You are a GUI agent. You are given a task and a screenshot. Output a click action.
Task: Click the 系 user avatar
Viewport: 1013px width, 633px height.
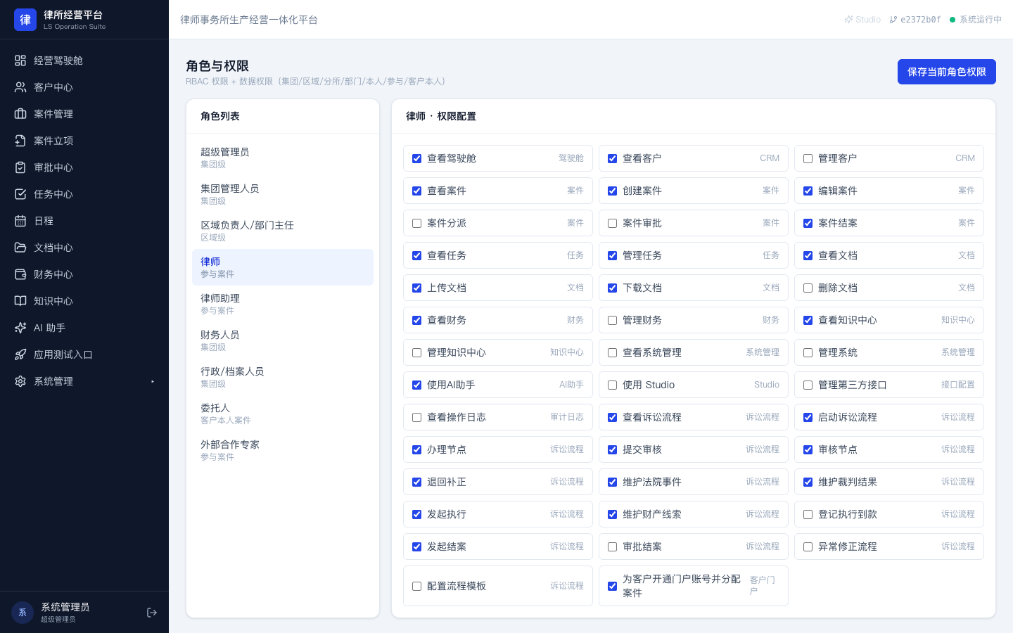[x=23, y=613]
